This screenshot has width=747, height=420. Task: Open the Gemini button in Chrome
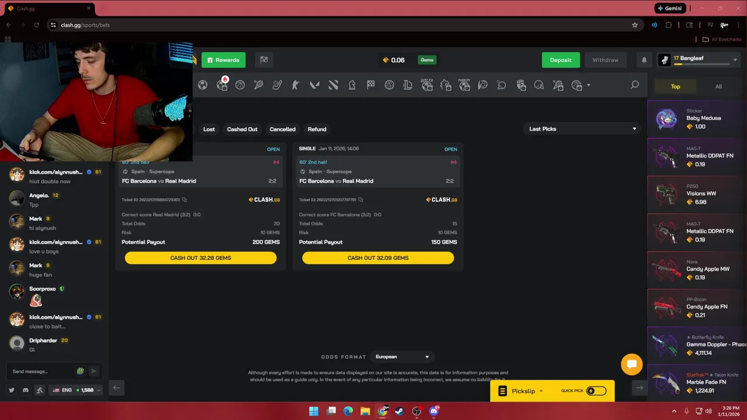[x=669, y=8]
